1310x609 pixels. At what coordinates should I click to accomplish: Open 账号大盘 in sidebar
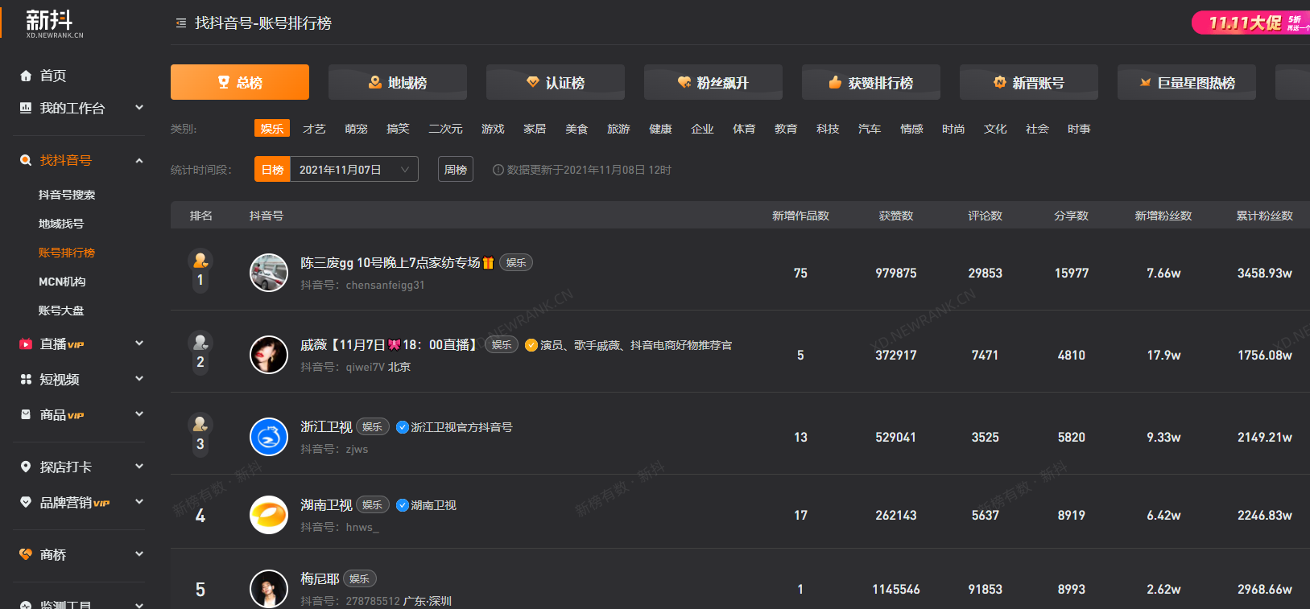pos(61,311)
